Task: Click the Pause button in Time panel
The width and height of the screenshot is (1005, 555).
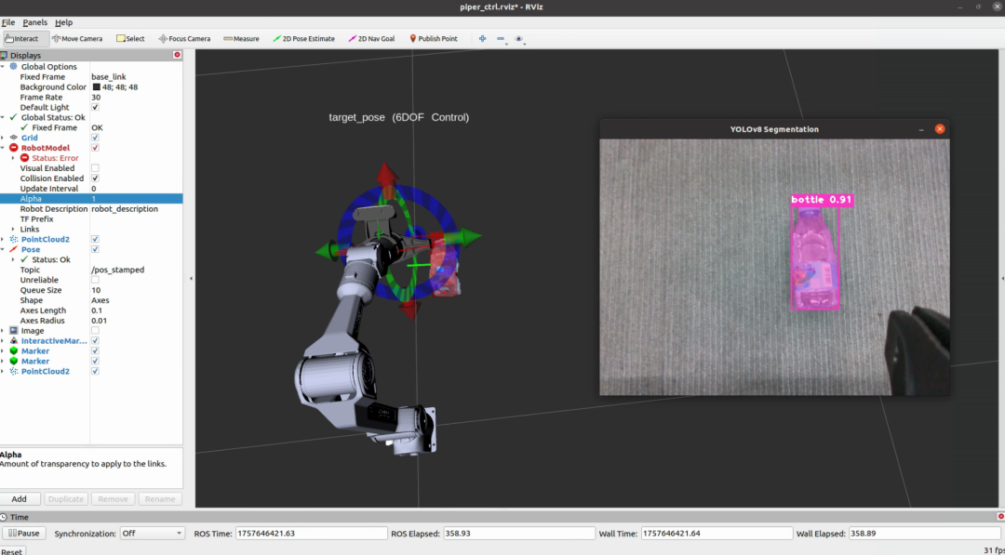Action: point(24,534)
